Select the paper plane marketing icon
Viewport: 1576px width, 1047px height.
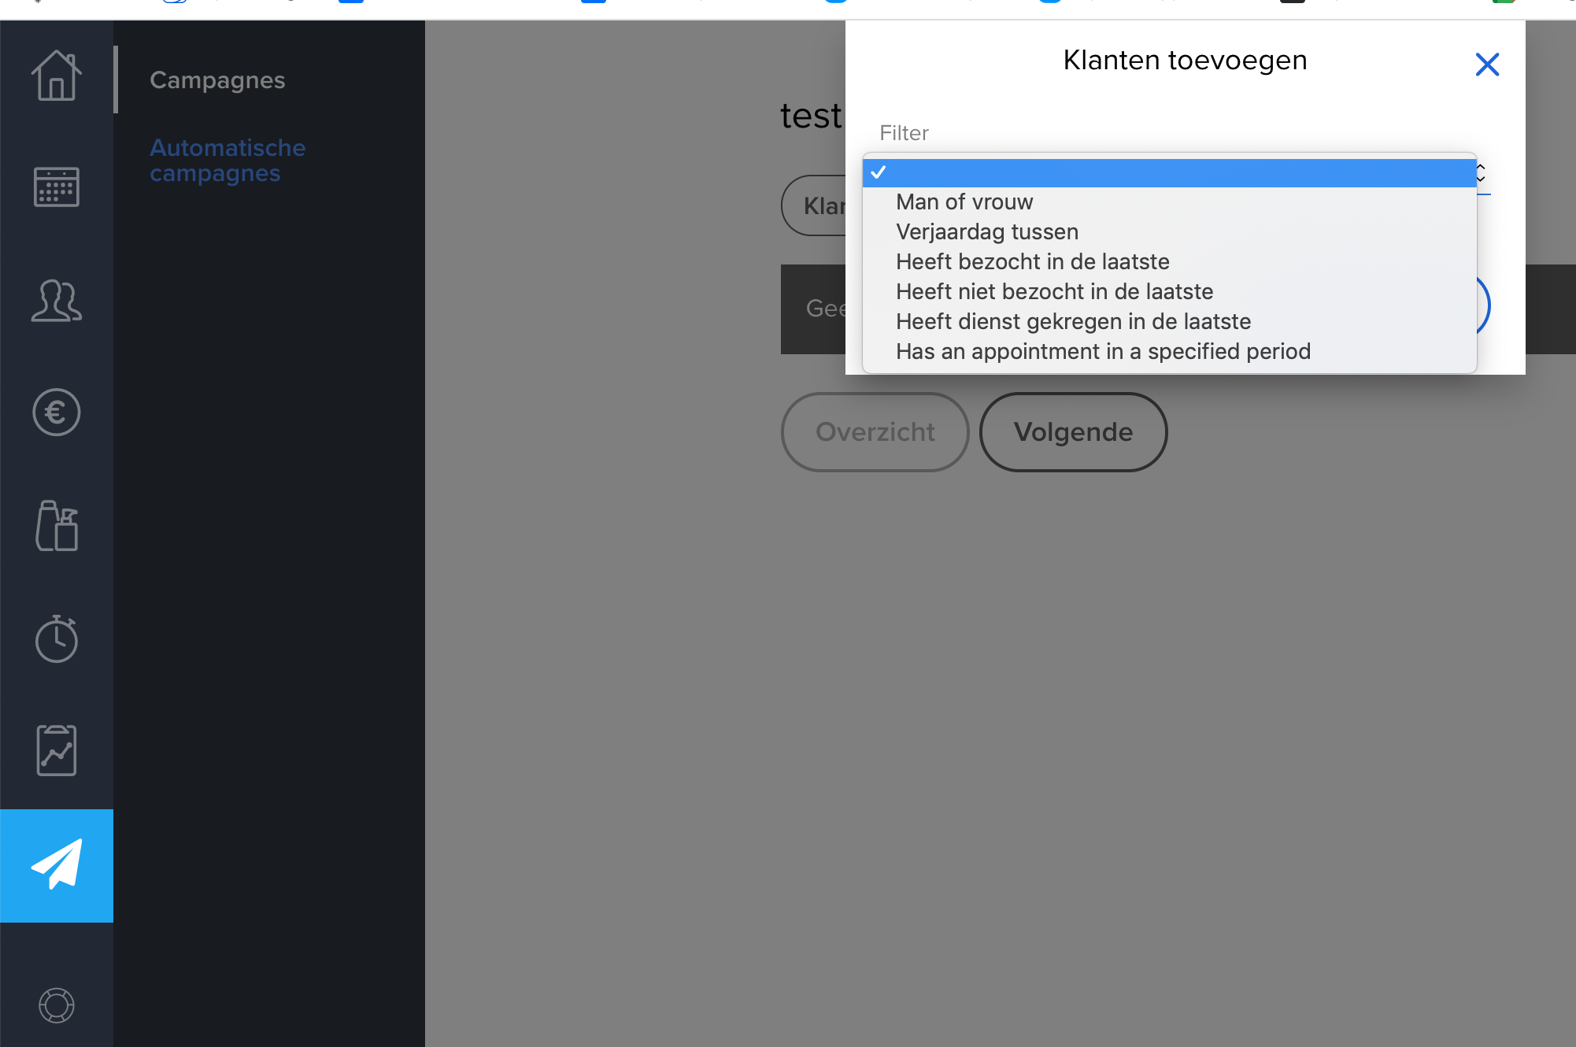[x=57, y=865]
